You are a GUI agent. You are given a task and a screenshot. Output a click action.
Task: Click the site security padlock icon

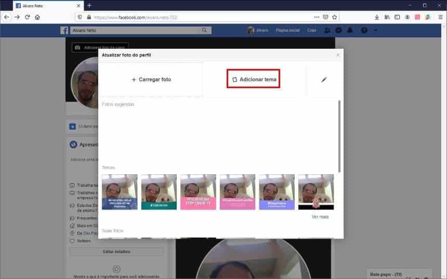tap(89, 17)
